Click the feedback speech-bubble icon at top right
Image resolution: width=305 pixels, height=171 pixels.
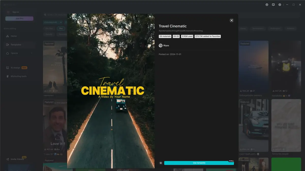tap(273, 5)
